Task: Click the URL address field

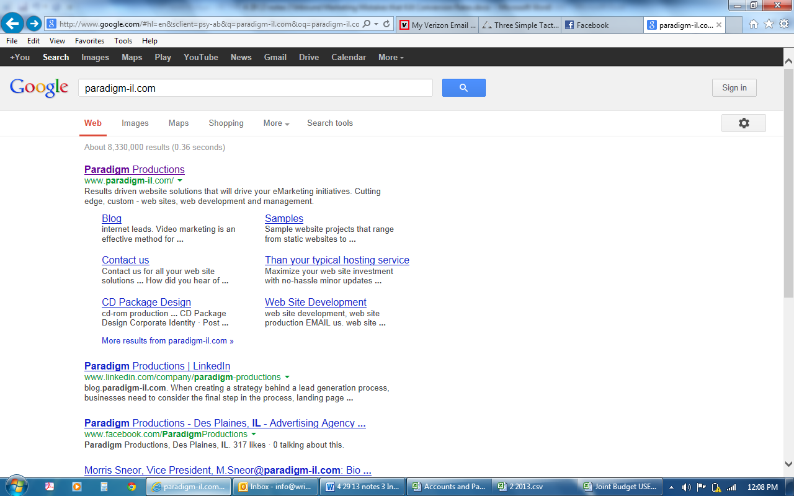Action: pos(209,24)
